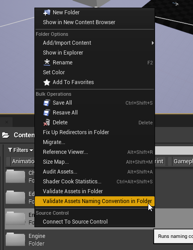Close the panel tab with the X
193x250 pixels.
click(x=7, y=122)
